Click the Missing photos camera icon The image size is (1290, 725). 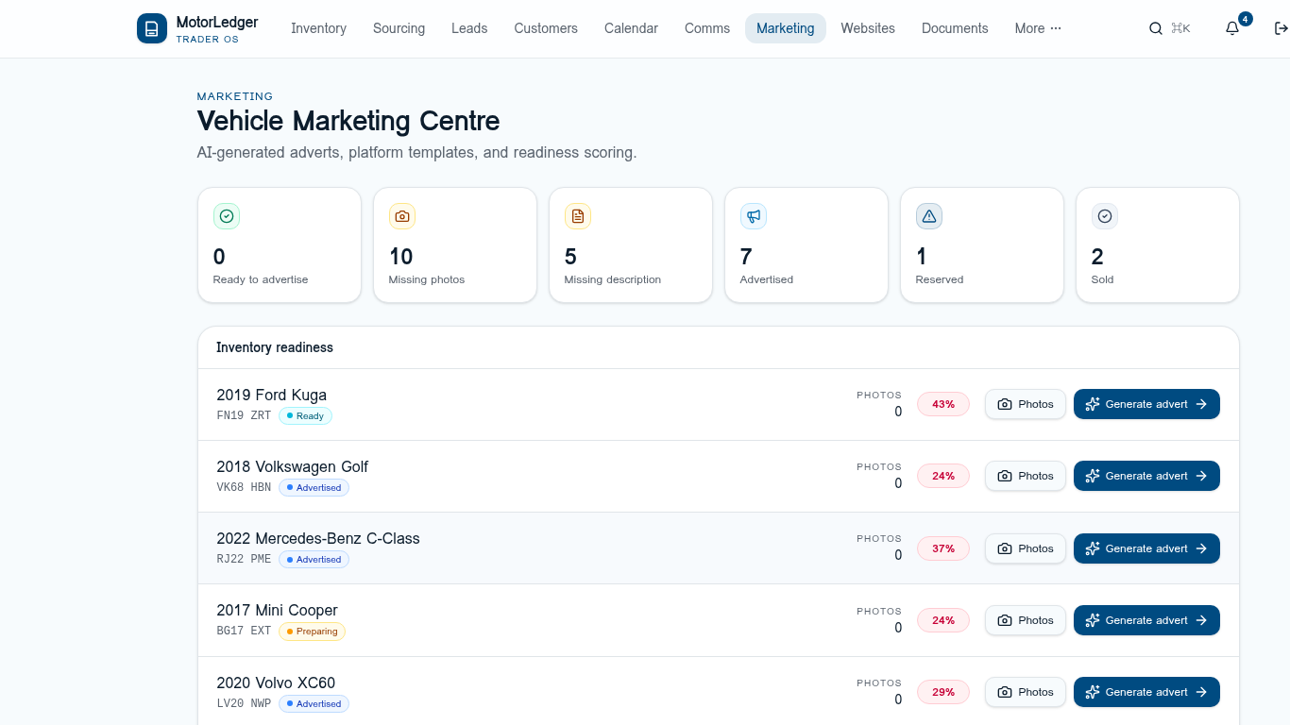(x=402, y=216)
